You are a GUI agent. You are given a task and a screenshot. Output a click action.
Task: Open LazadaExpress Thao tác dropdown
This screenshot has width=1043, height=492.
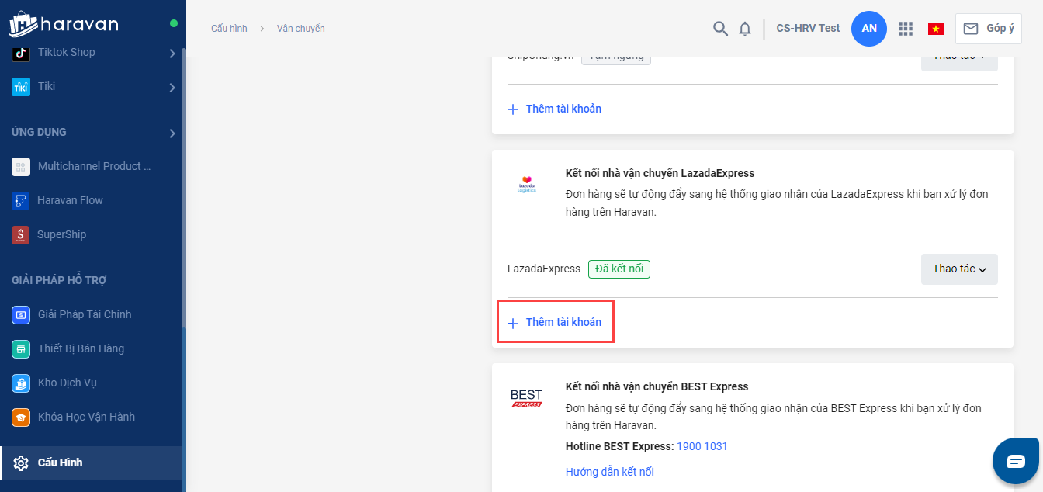958,269
